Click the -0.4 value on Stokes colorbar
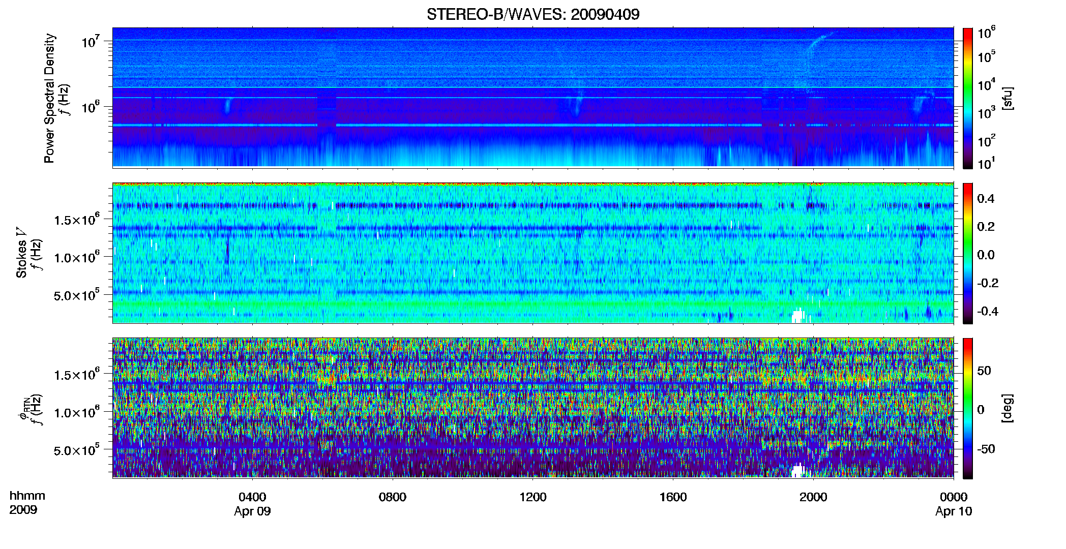 pyautogui.click(x=988, y=311)
